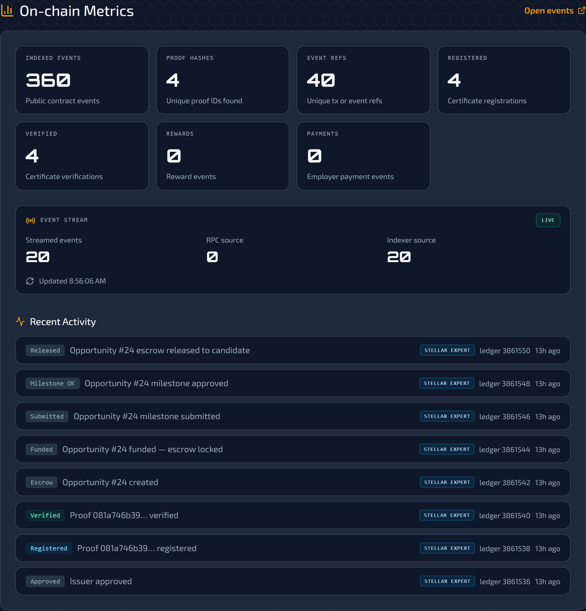Click the refresh icon beside Updated 8:56:06 AM
This screenshot has height=611, width=586.
[x=30, y=281]
